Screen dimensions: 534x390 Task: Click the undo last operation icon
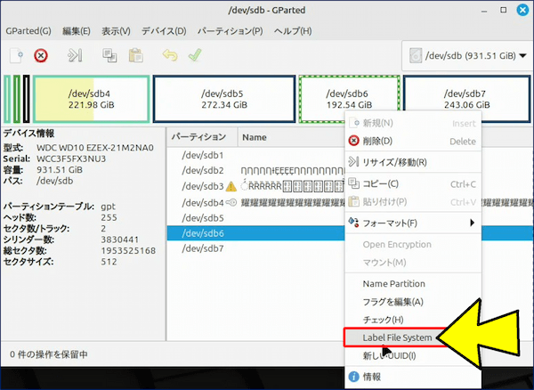pos(170,55)
